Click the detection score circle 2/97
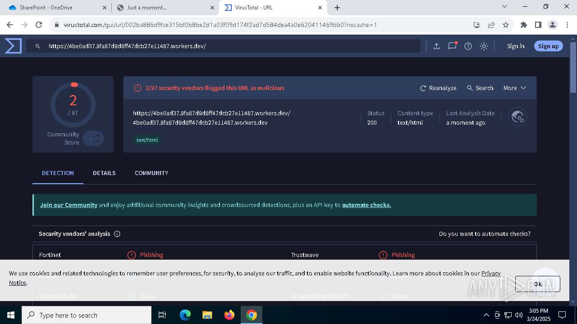 pos(73,105)
